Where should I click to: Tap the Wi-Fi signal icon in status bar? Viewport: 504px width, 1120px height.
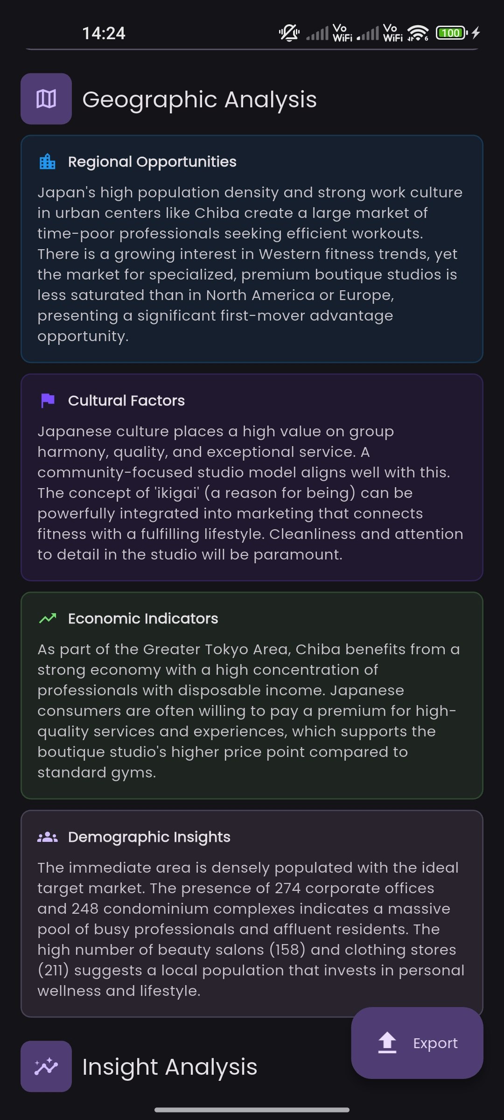pyautogui.click(x=418, y=33)
